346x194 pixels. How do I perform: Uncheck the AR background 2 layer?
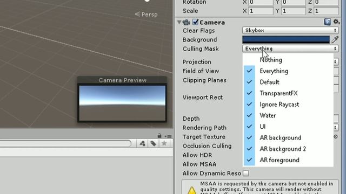coord(288,149)
